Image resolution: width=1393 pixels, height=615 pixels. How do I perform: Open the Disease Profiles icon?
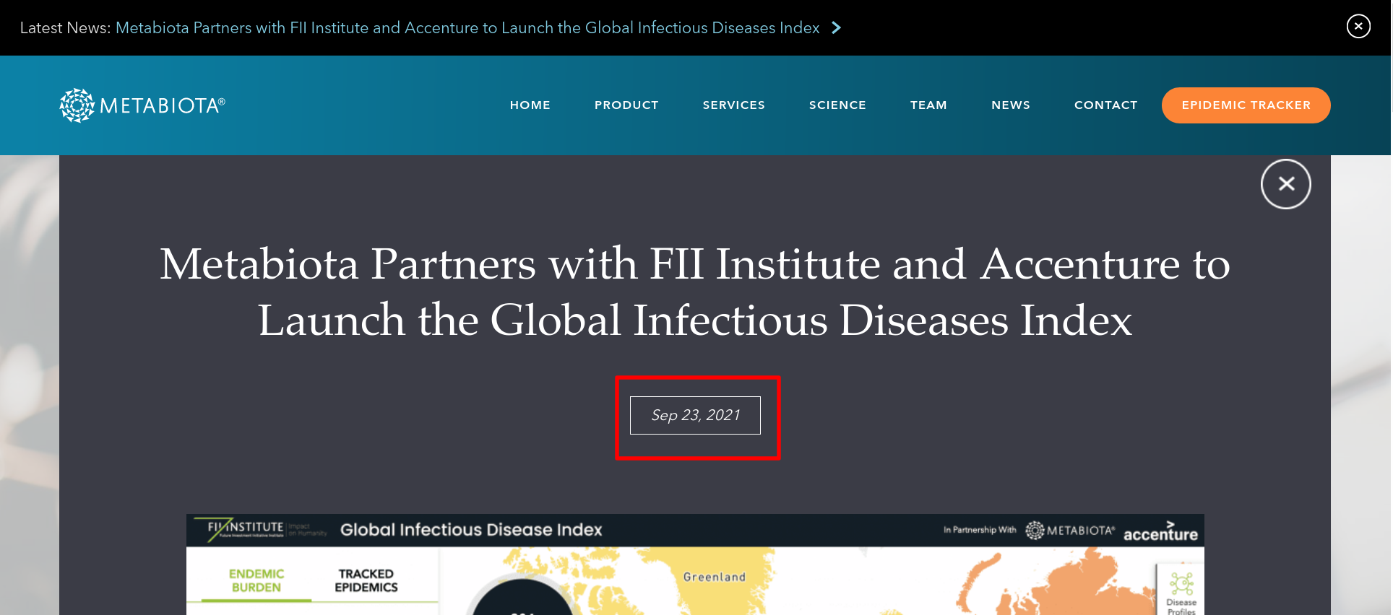(1181, 592)
